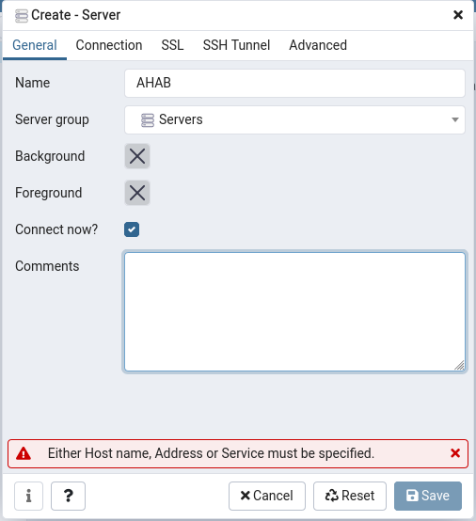Go to the SSH Tunnel tab
Screen dimensions: 476x521
click(x=236, y=45)
